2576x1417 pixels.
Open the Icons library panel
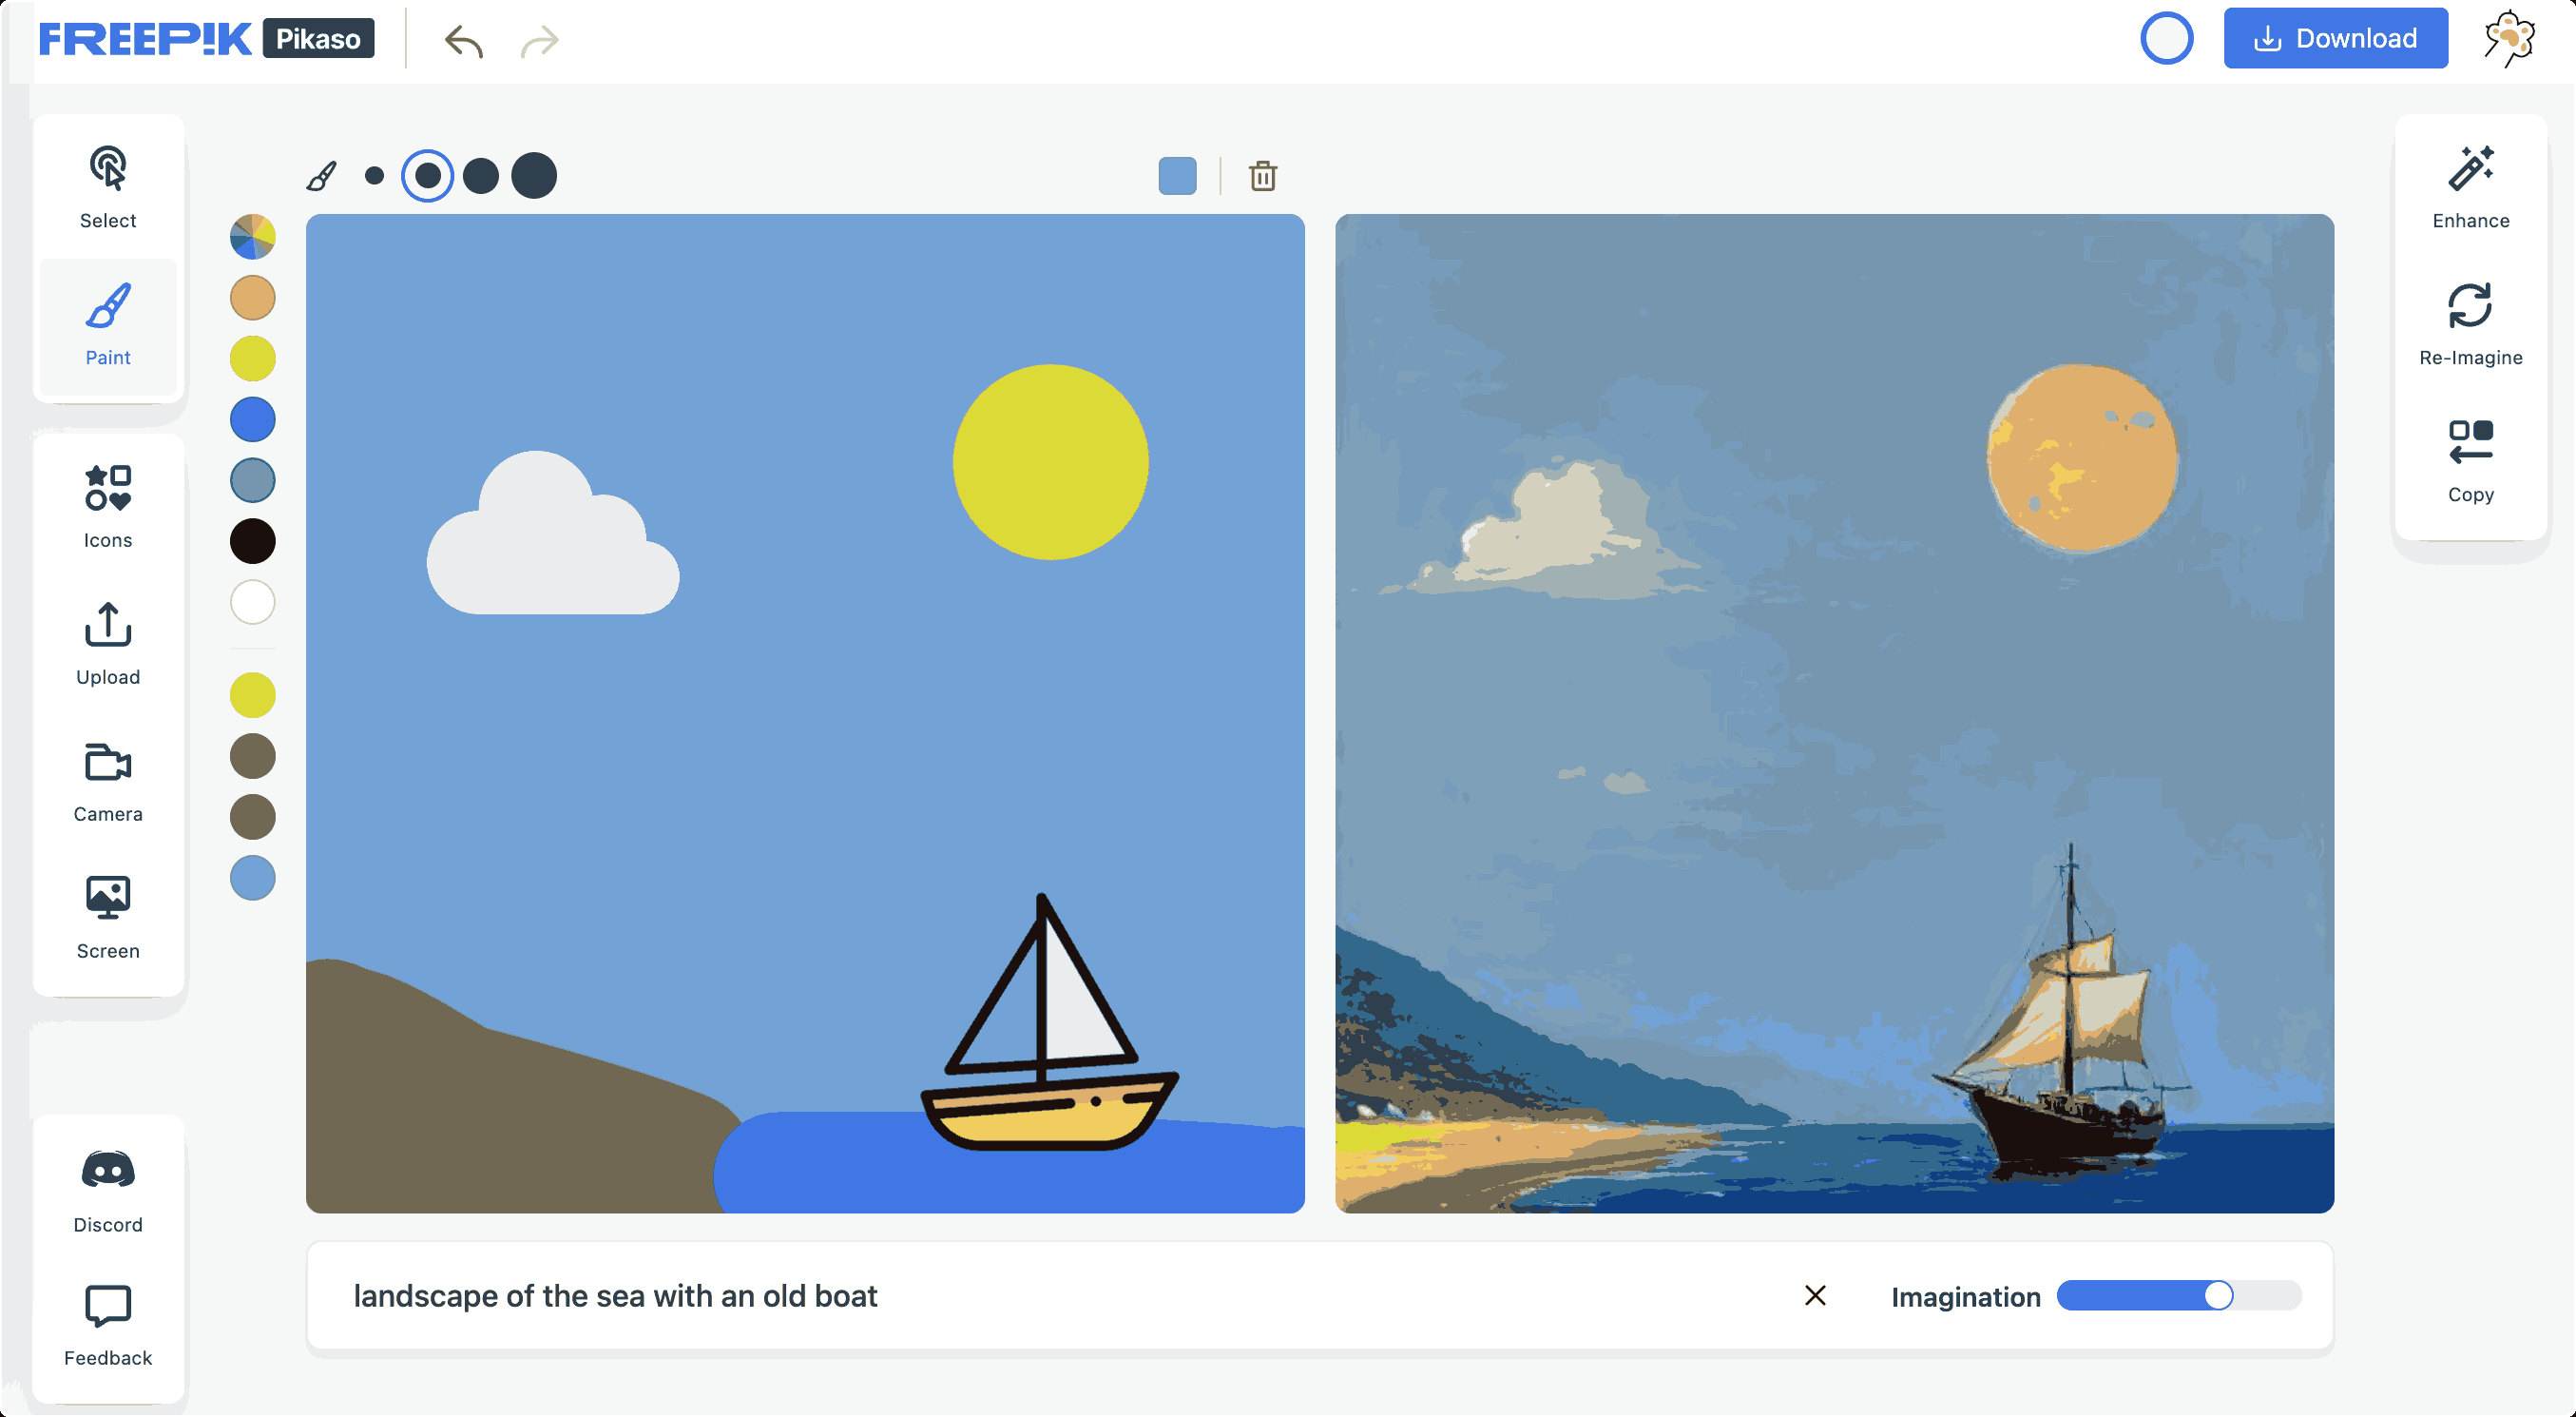[x=108, y=506]
